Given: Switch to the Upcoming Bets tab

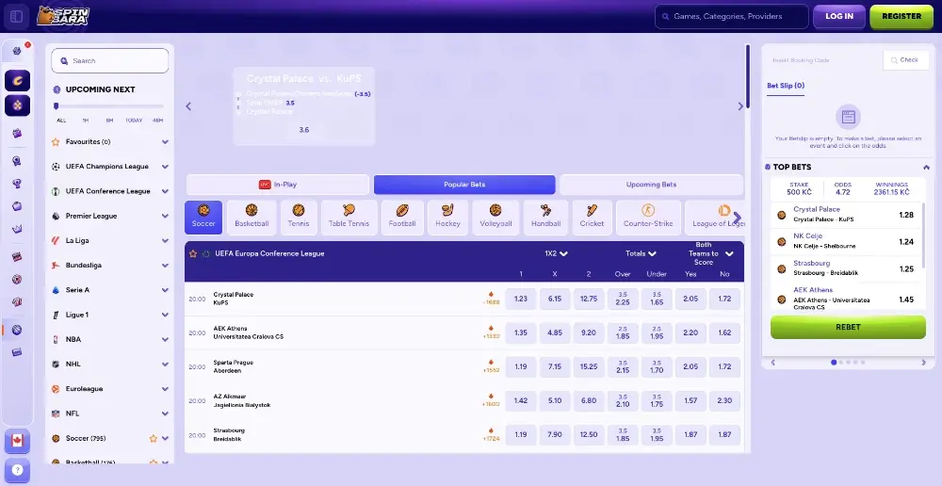Looking at the screenshot, I should pos(651,185).
